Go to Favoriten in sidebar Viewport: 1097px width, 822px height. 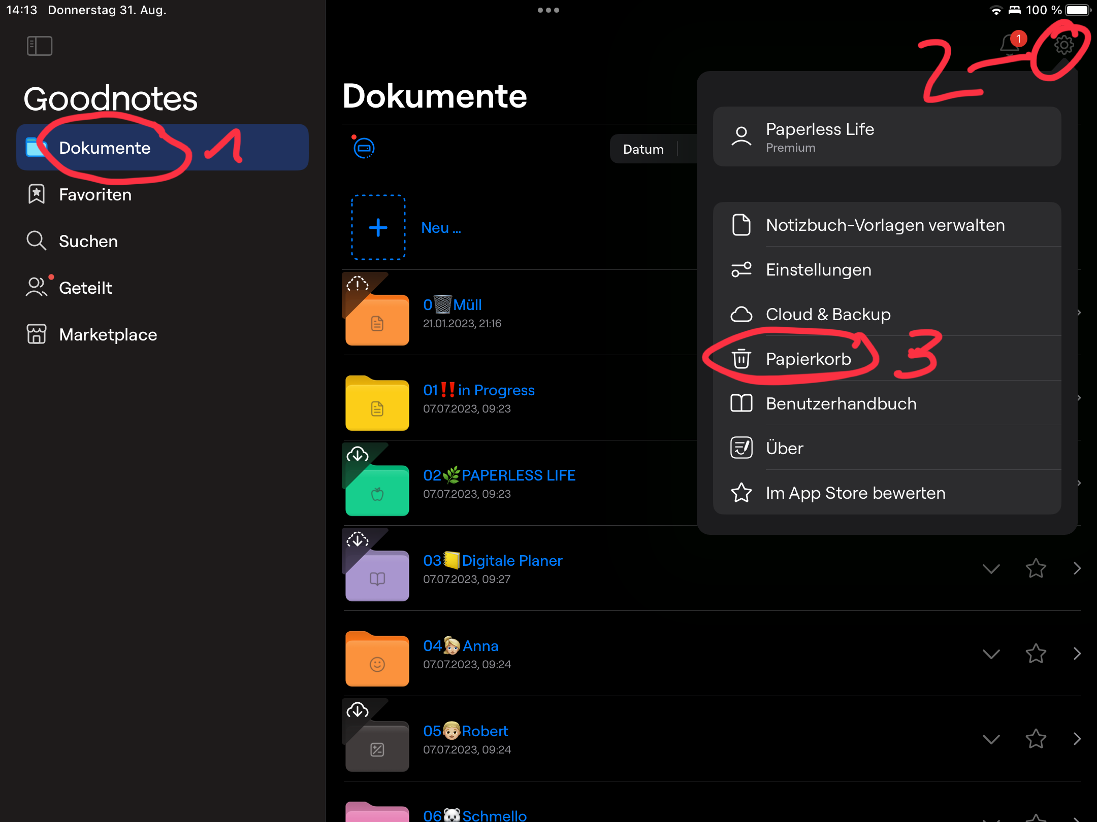pos(163,194)
